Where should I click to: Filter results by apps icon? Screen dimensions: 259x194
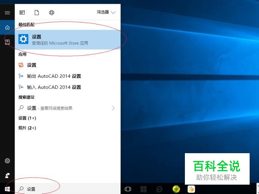coord(22,13)
